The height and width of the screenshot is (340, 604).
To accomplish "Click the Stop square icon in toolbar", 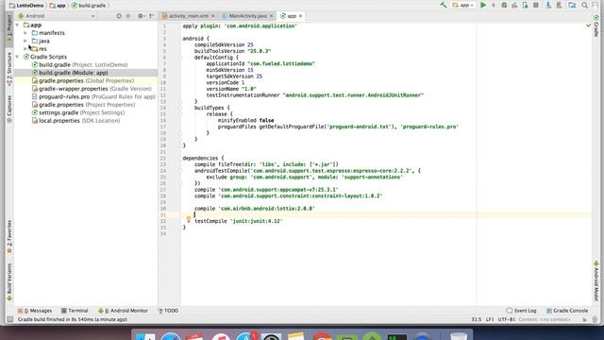I will click(536, 6).
